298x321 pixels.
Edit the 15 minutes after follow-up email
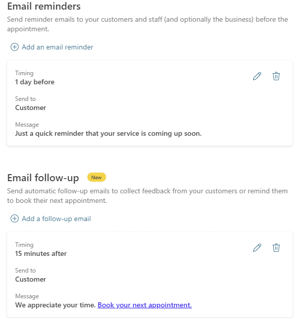tap(257, 248)
